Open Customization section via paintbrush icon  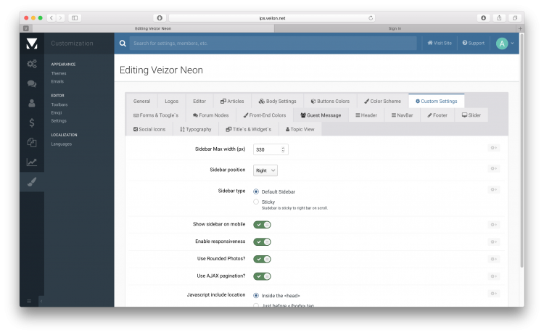32,182
